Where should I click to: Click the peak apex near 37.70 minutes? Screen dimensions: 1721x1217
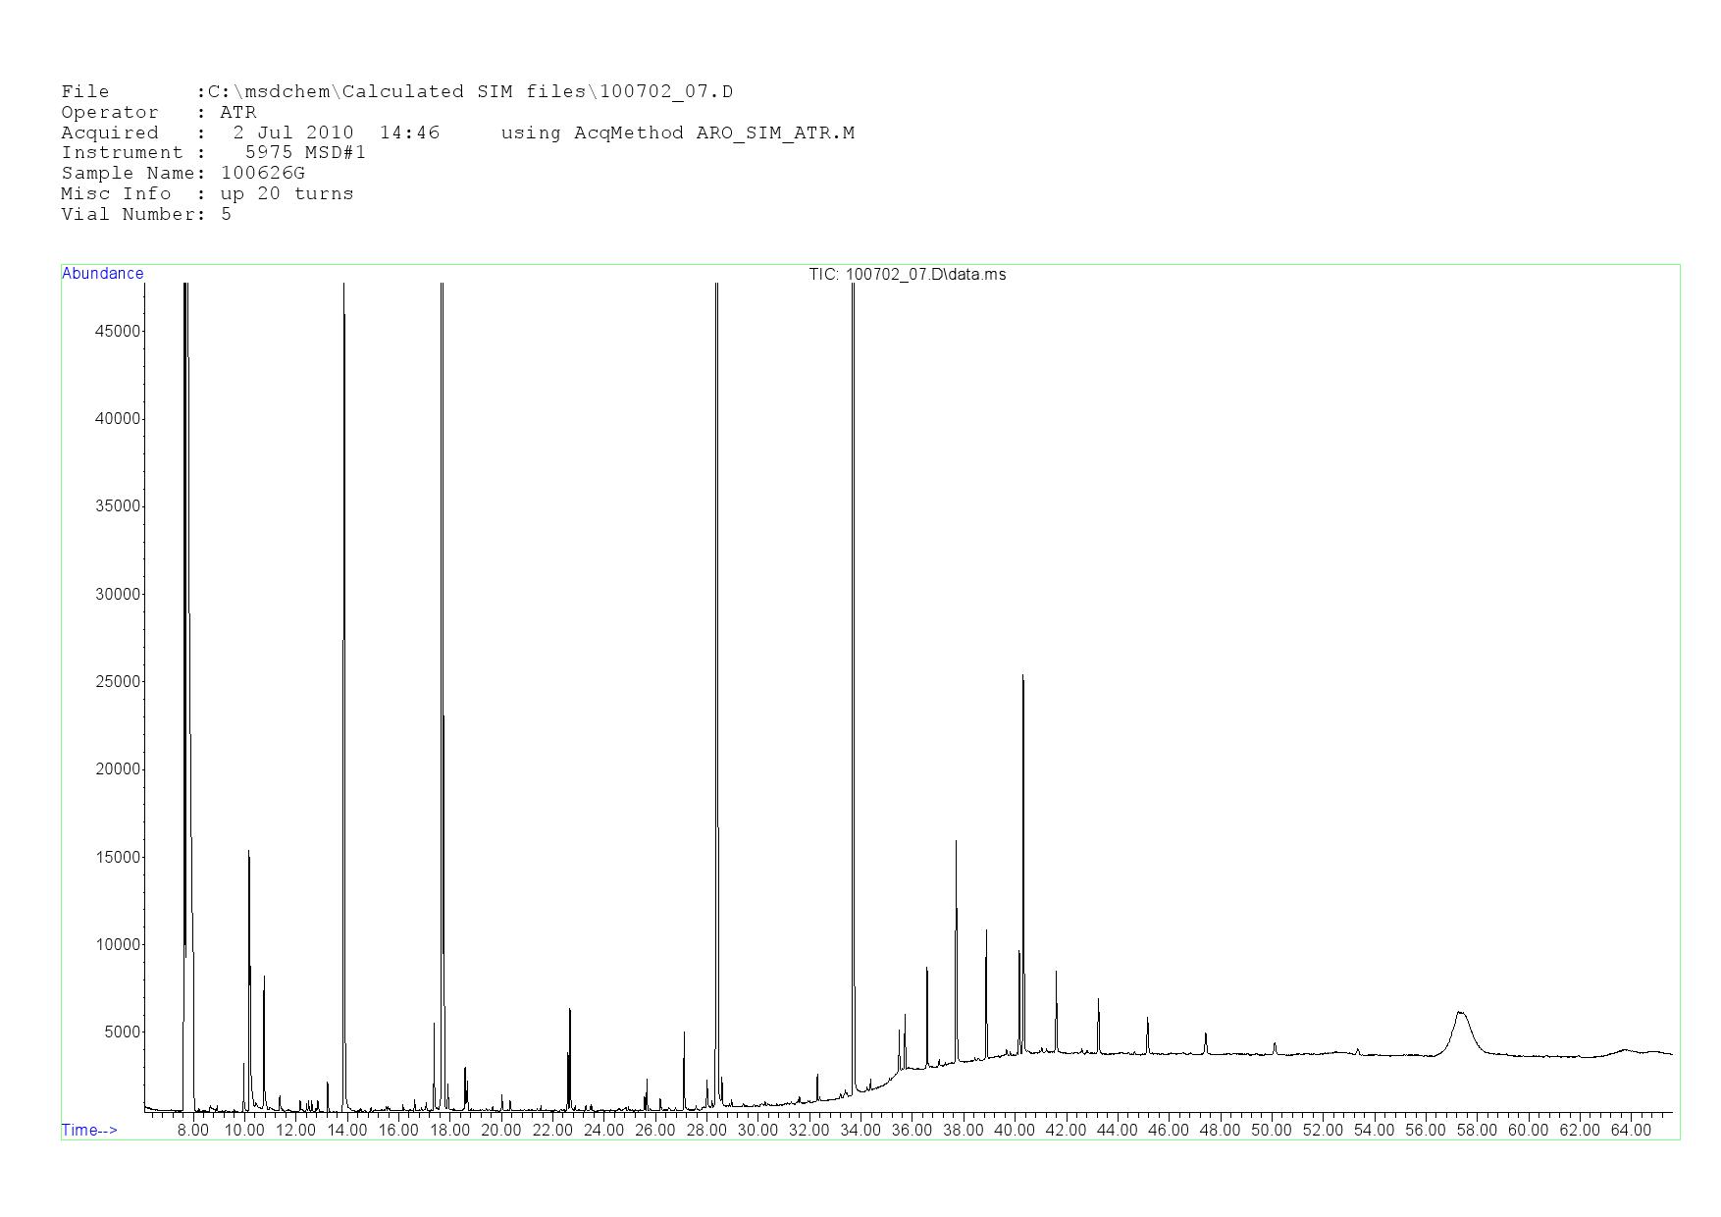(956, 841)
